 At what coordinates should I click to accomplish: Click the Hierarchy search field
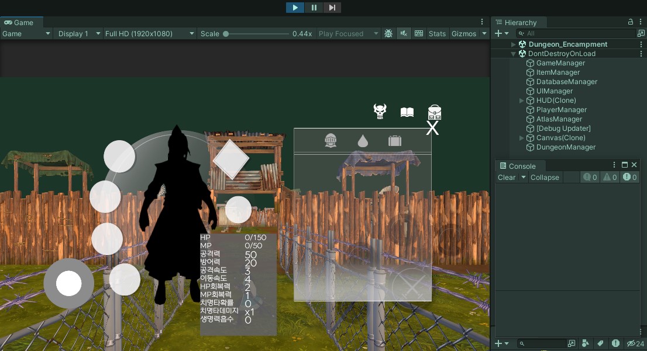(575, 33)
